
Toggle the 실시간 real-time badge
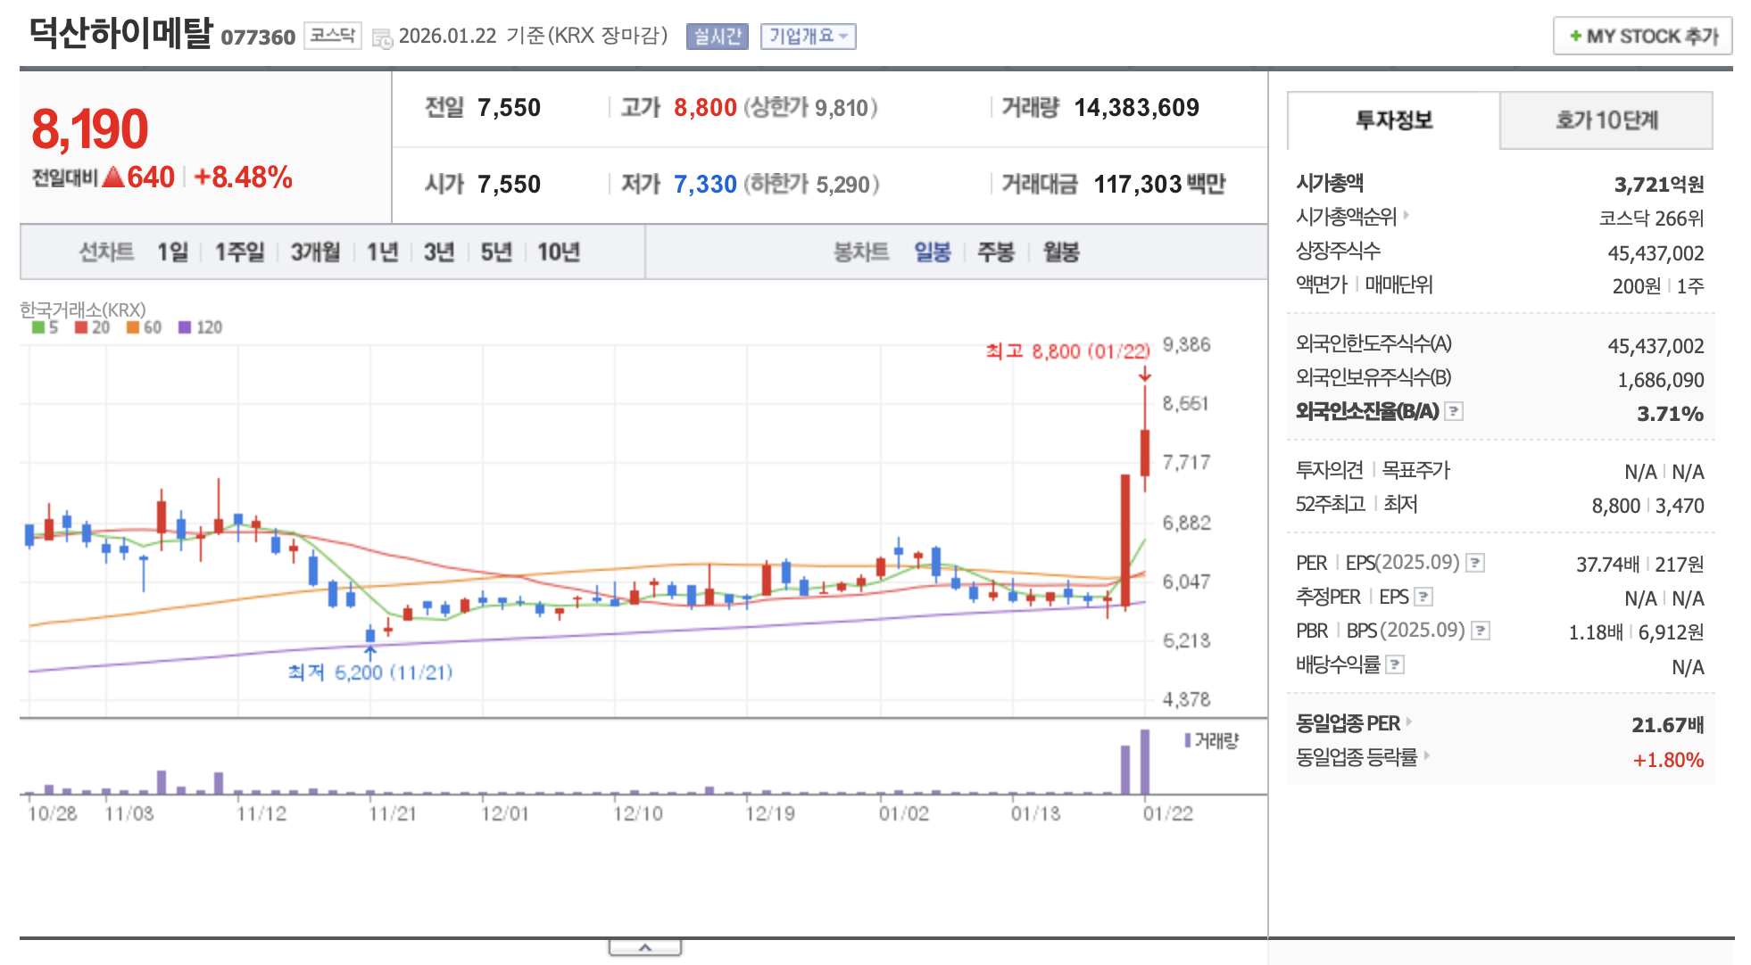[x=717, y=37]
